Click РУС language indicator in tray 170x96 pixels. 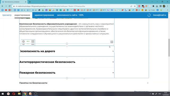click(160, 94)
